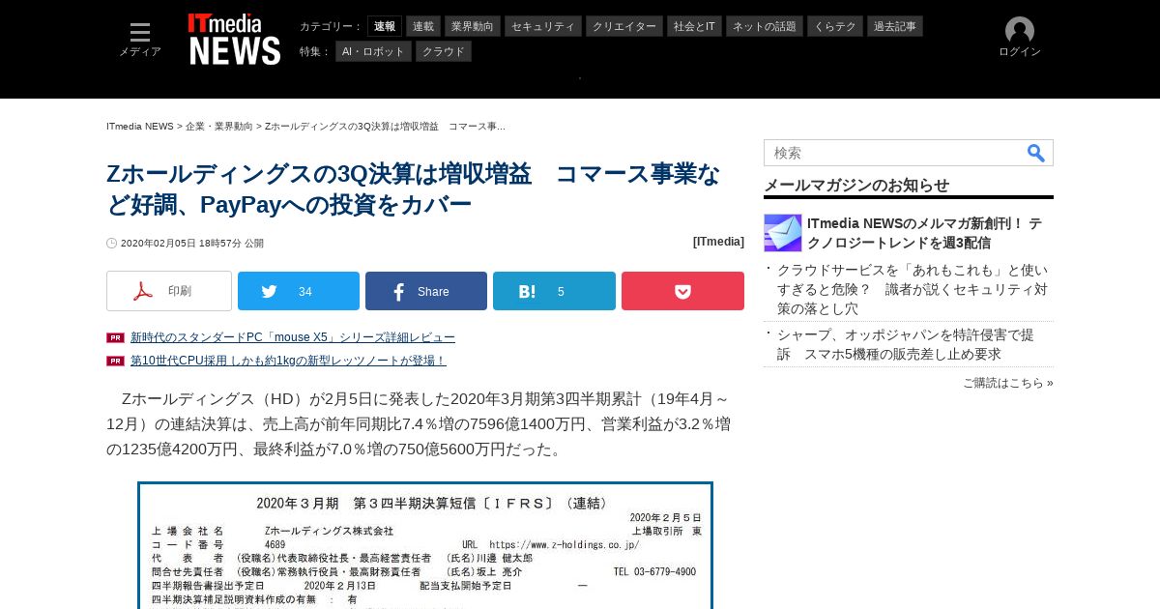Click ご購読はこちら subscribe link
This screenshot has width=1160, height=609.
click(x=1008, y=383)
